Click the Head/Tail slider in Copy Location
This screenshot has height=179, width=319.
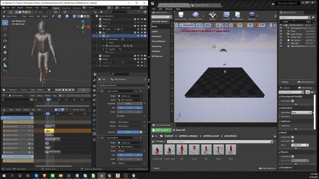tap(128, 103)
